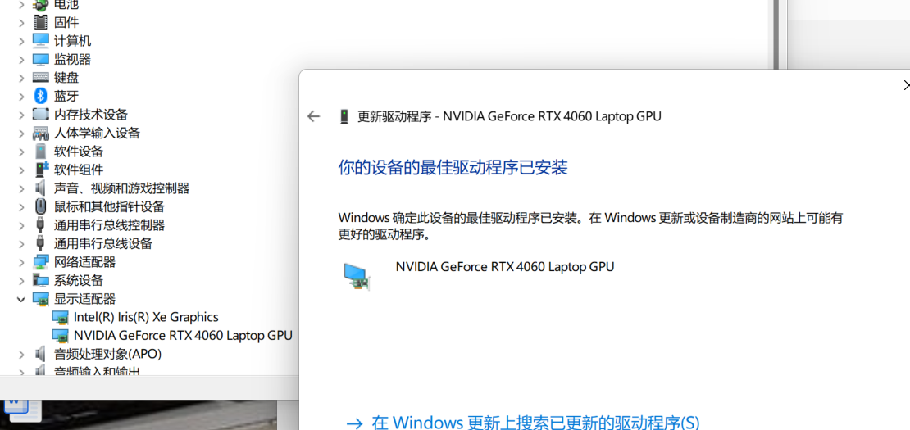Viewport: 910px width, 430px height.
Task: Click the USB devices (通用串行总线设备) icon
Action: click(41, 243)
